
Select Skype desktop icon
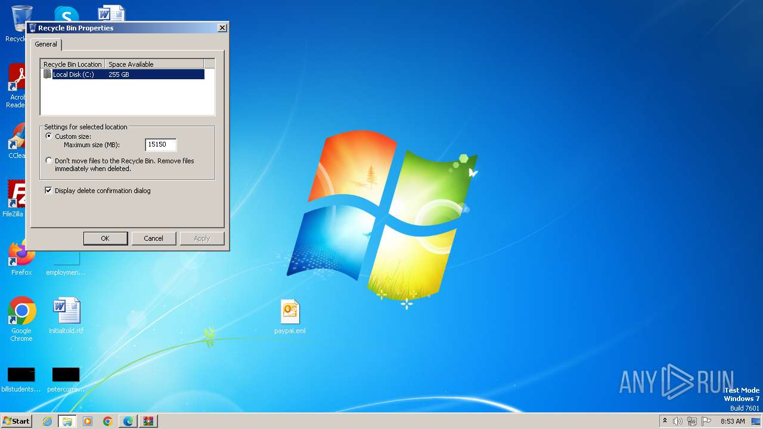click(66, 13)
